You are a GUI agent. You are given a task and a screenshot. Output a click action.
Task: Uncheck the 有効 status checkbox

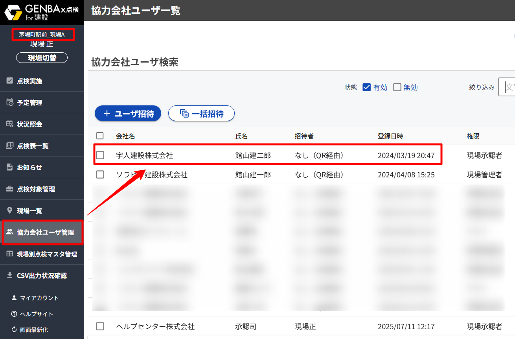tap(366, 87)
